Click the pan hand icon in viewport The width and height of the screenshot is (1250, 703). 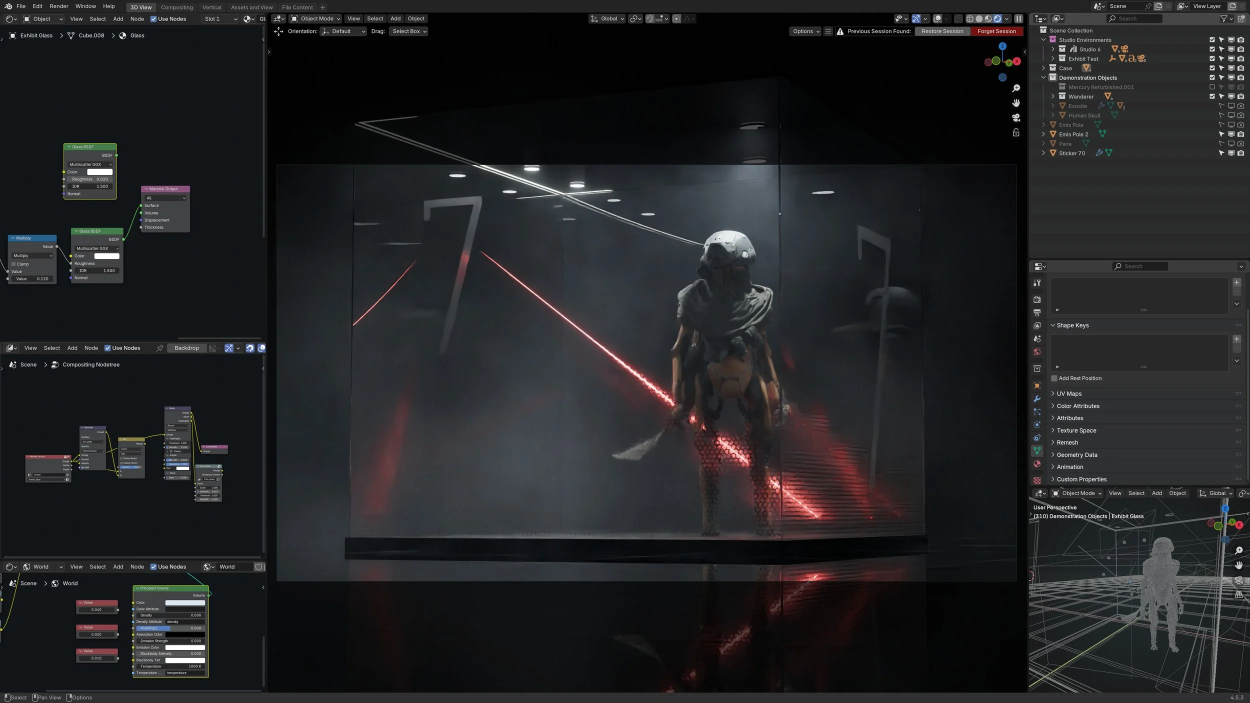tap(1015, 103)
